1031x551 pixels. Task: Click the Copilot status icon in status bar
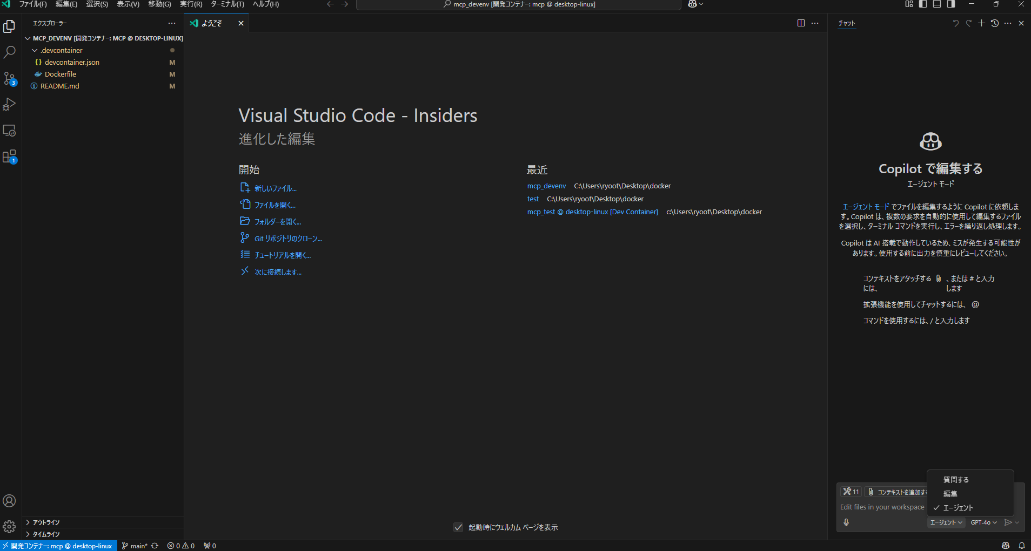coord(1006,546)
